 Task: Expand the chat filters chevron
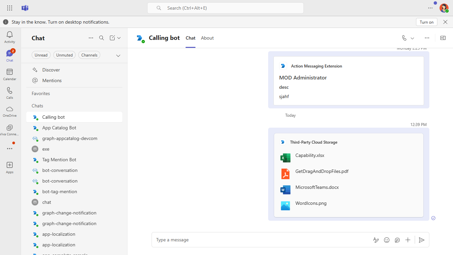(x=118, y=56)
